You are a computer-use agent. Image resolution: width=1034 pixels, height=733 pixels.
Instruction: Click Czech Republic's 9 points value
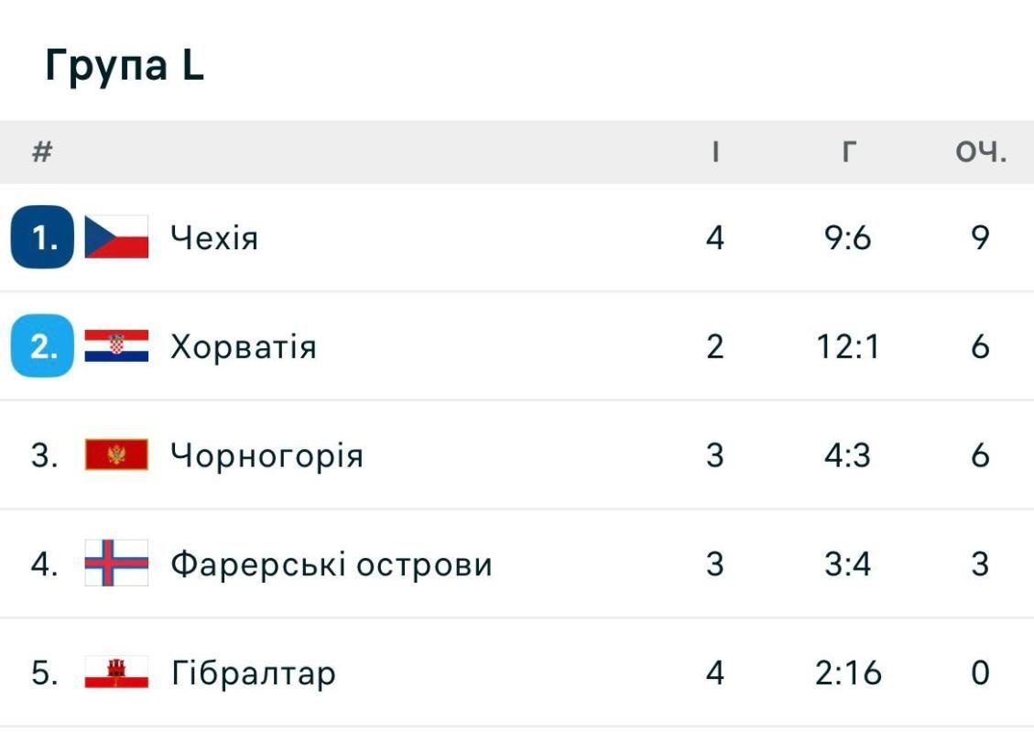981,237
